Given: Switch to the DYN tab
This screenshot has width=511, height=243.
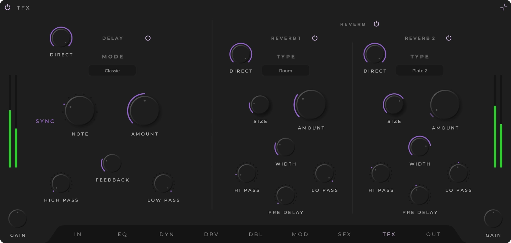Looking at the screenshot, I should [167, 234].
